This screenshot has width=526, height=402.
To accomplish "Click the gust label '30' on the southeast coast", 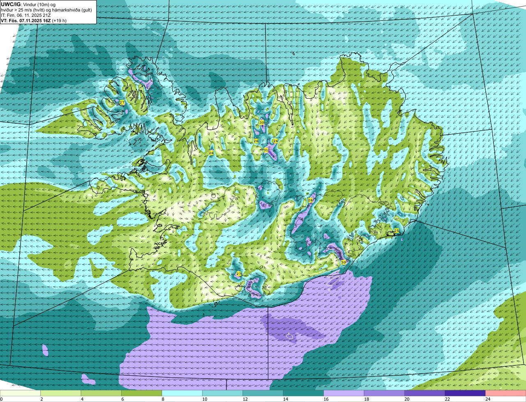I will 344,262.
